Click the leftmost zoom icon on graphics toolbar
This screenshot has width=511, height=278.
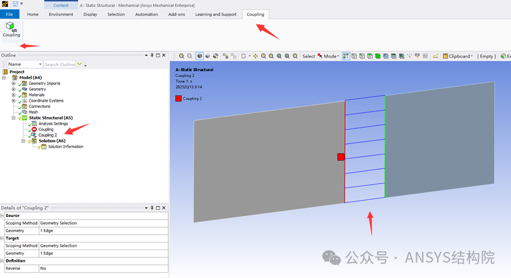pos(182,56)
